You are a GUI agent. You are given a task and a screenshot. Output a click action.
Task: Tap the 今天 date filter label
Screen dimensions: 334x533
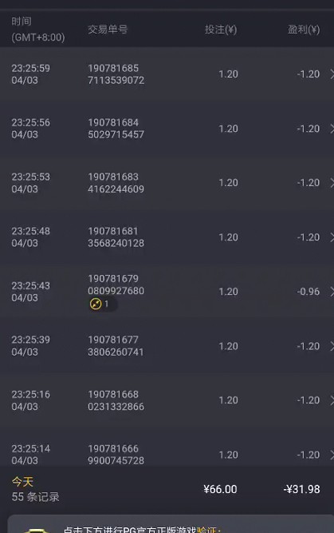[x=22, y=482]
